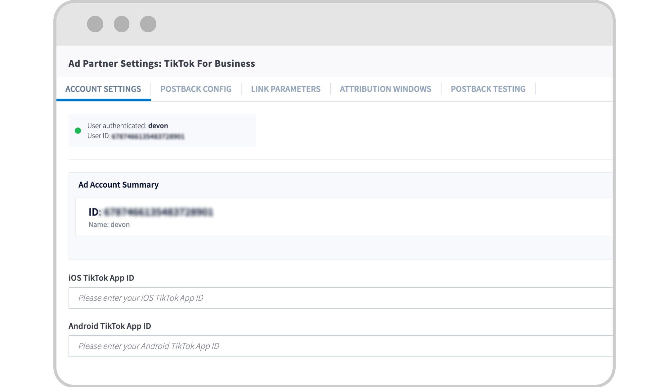Image resolution: width=670 pixels, height=387 pixels.
Task: Click the Ad Partner Settings page title
Action: pos(162,63)
